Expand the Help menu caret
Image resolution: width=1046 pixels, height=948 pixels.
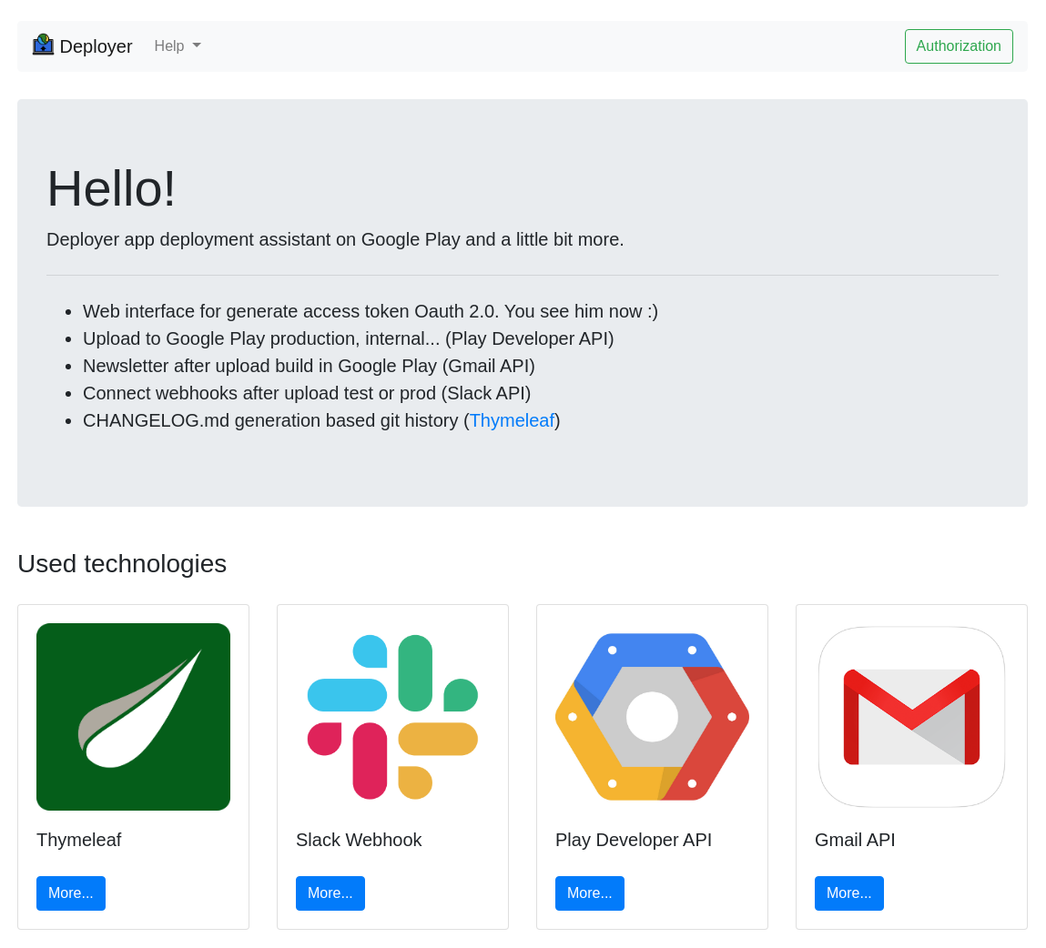click(198, 45)
